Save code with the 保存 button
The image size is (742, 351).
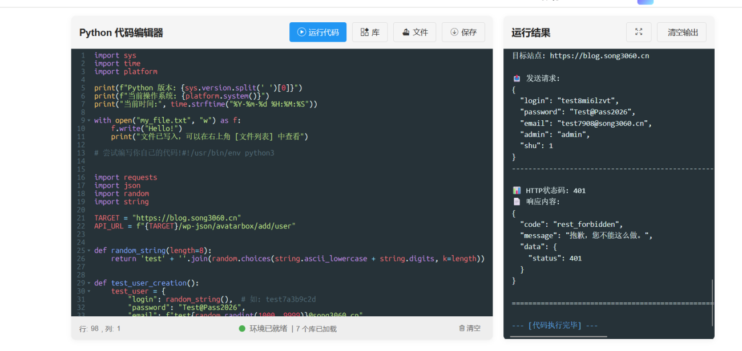tap(463, 32)
